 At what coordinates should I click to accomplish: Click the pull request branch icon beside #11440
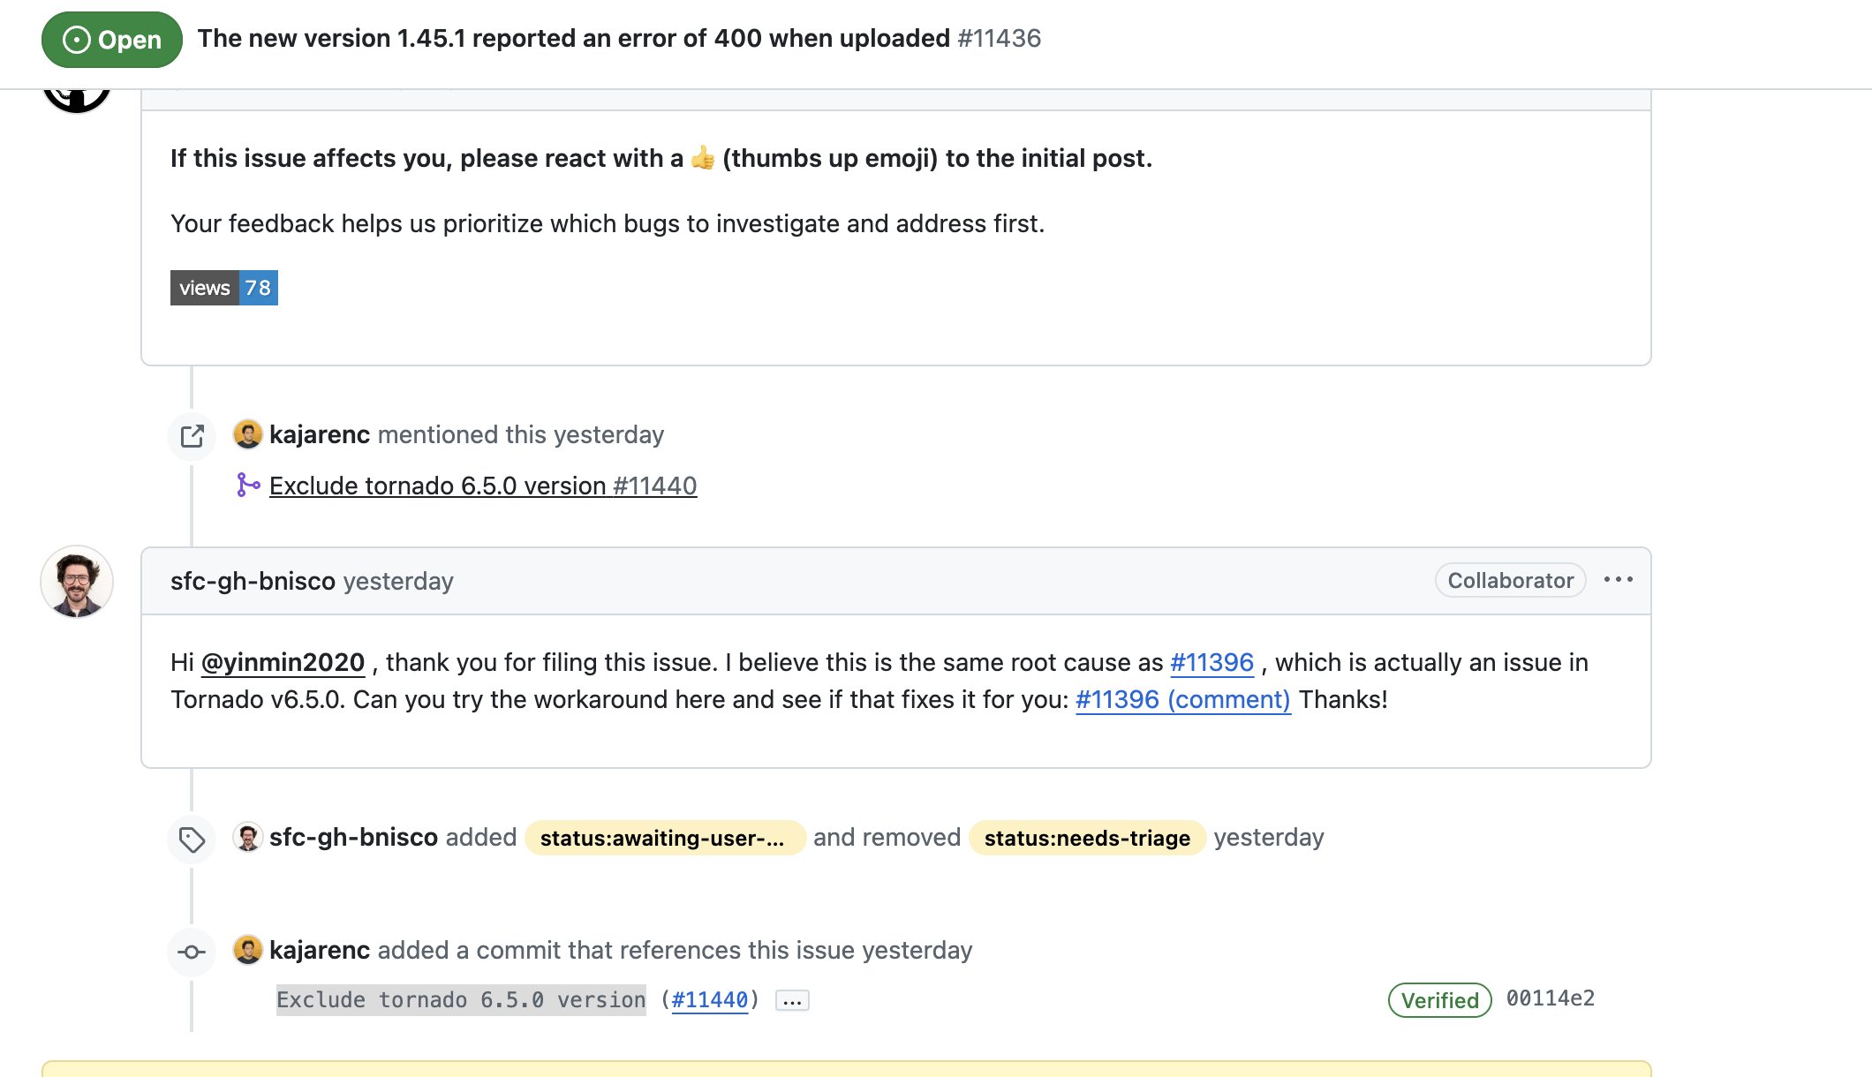tap(248, 486)
